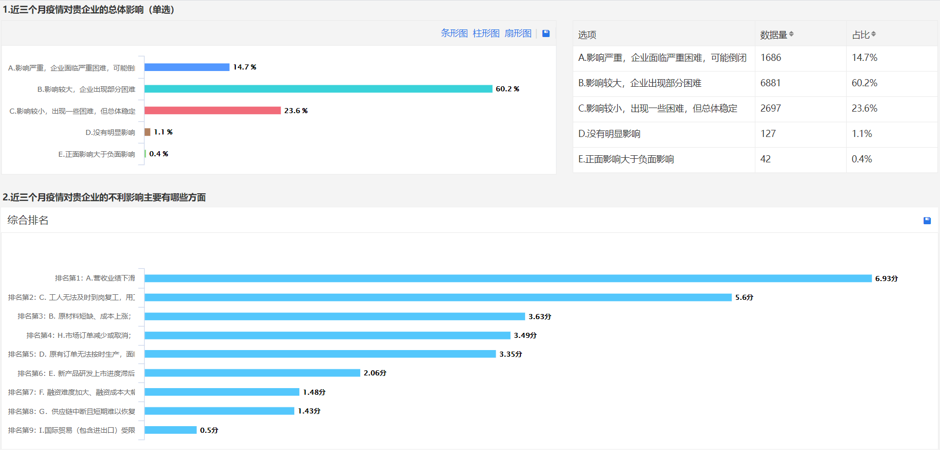Sort the table by the 占比 column arrows
This screenshot has width=940, height=450.
pos(874,34)
